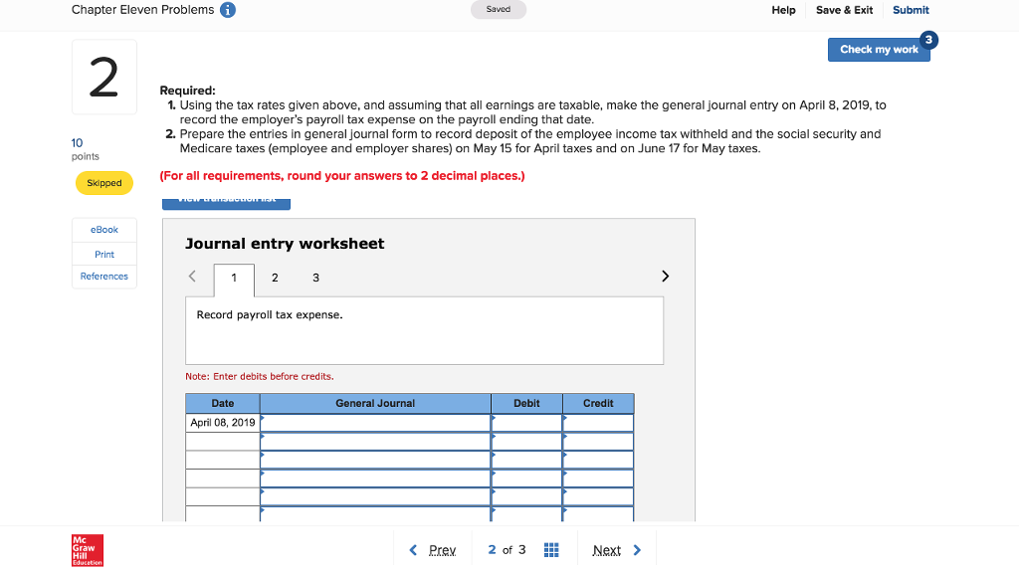Click the notification badge on Check my work
This screenshot has width=1019, height=573.
(927, 41)
